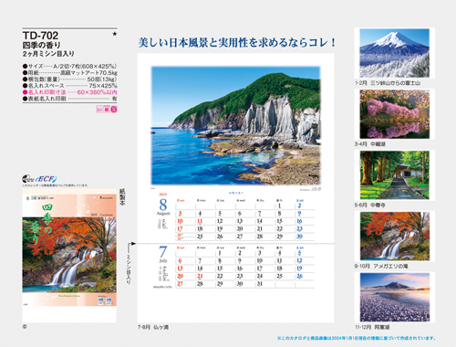Click the 梱包数(重量) specification line
456x347 pixels.
click(x=69, y=79)
